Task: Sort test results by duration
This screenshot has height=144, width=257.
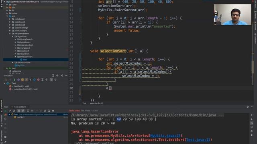Action: pos(23,111)
